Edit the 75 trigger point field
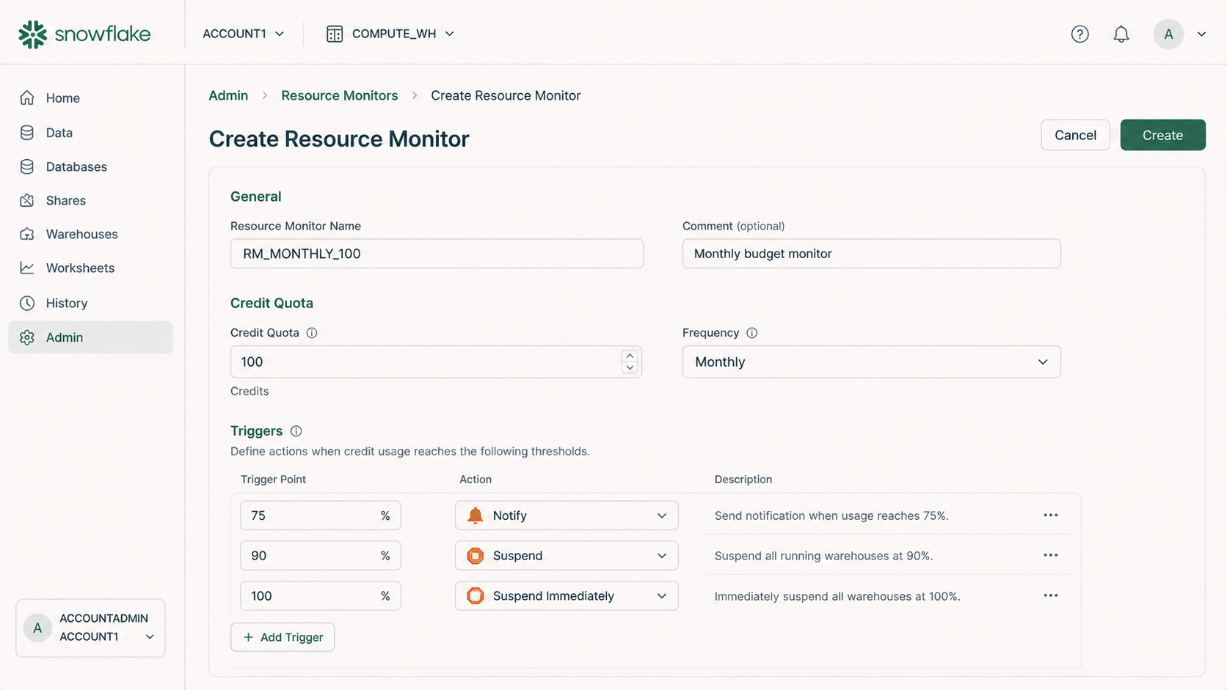 (320, 515)
